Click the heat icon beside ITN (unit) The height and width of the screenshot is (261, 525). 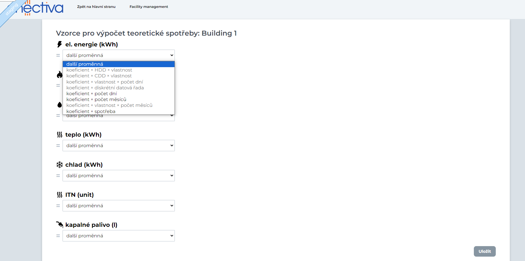60,195
